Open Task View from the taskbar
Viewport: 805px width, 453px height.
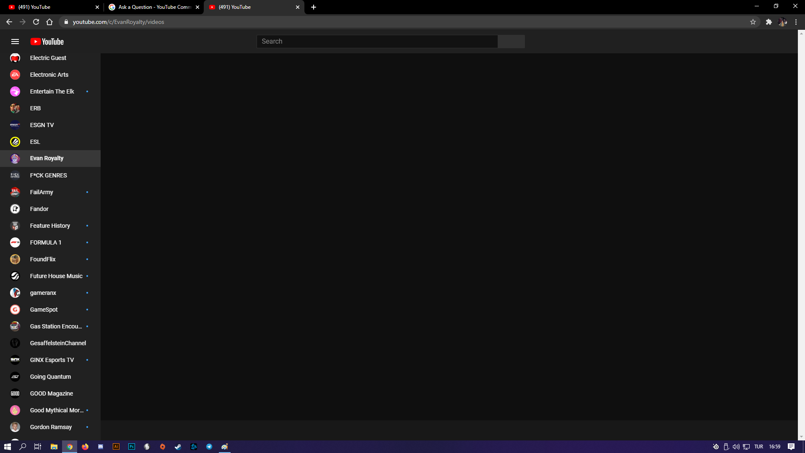point(38,447)
